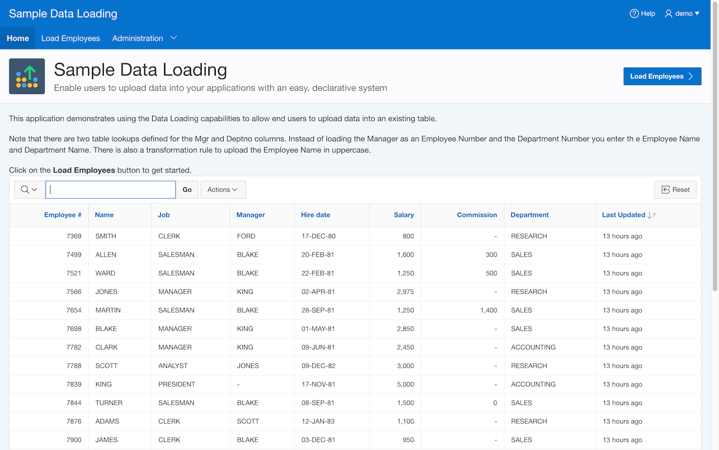Image resolution: width=719 pixels, height=450 pixels.
Task: Open the demo user dropdown arrow
Action: coord(697,13)
